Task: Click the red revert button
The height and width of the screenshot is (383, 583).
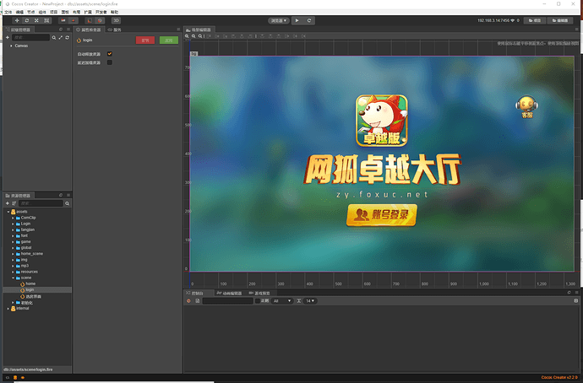Action: click(145, 40)
